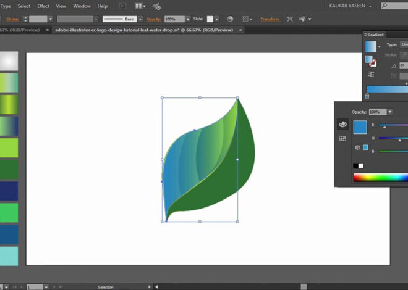Open the Select menu
The image size is (408, 290).
tap(24, 6)
